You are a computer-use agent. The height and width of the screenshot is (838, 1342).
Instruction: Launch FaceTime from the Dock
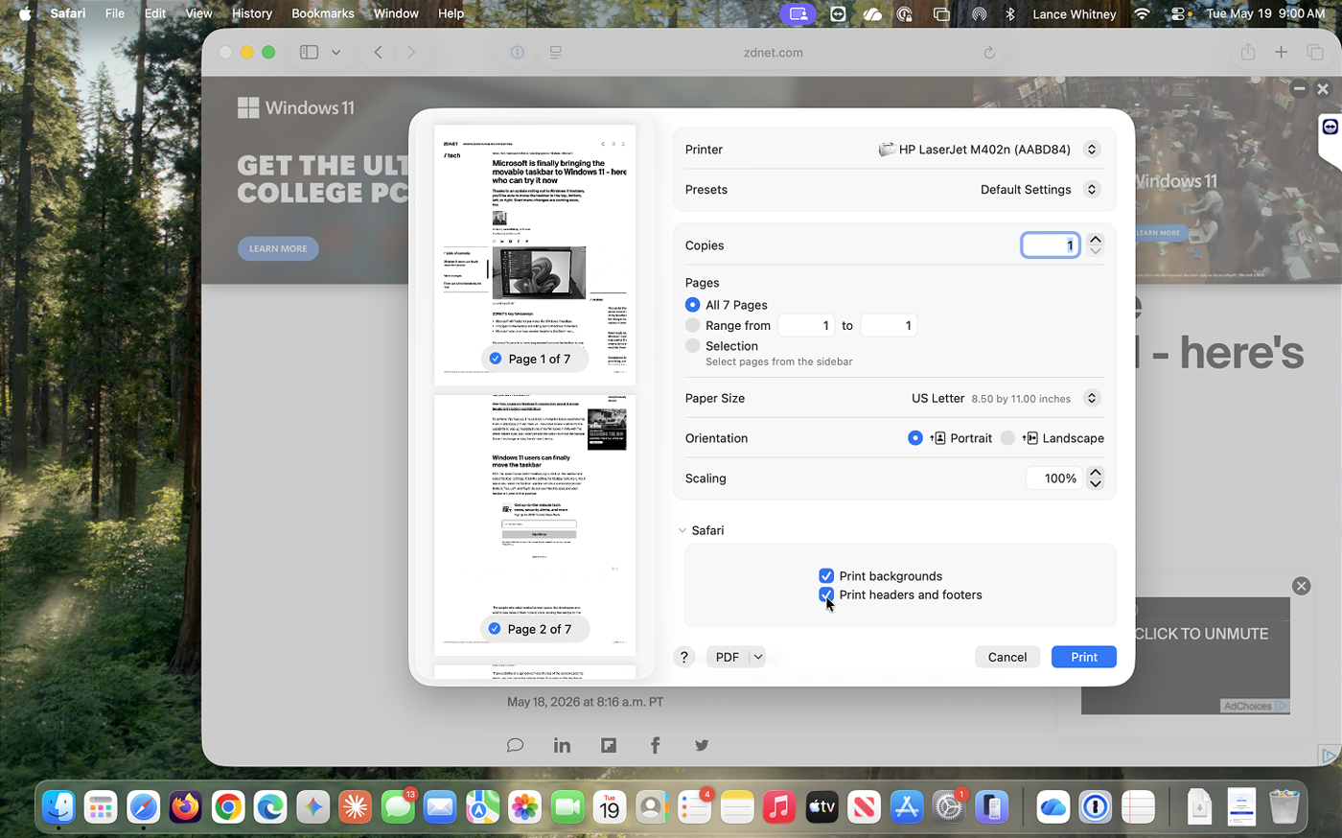pos(567,807)
